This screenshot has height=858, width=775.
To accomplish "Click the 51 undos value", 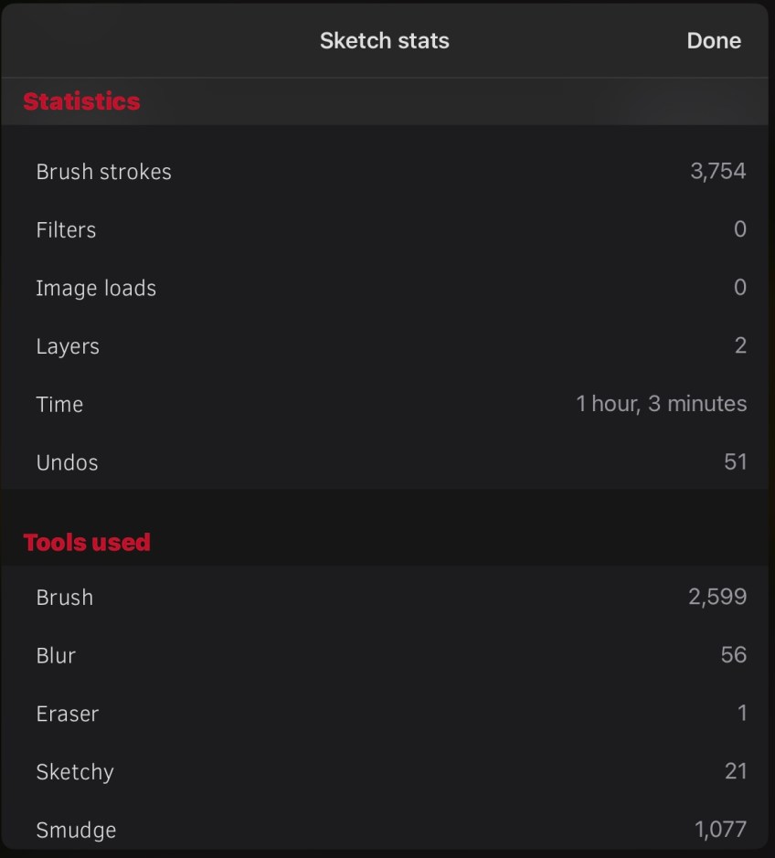I will coord(735,462).
